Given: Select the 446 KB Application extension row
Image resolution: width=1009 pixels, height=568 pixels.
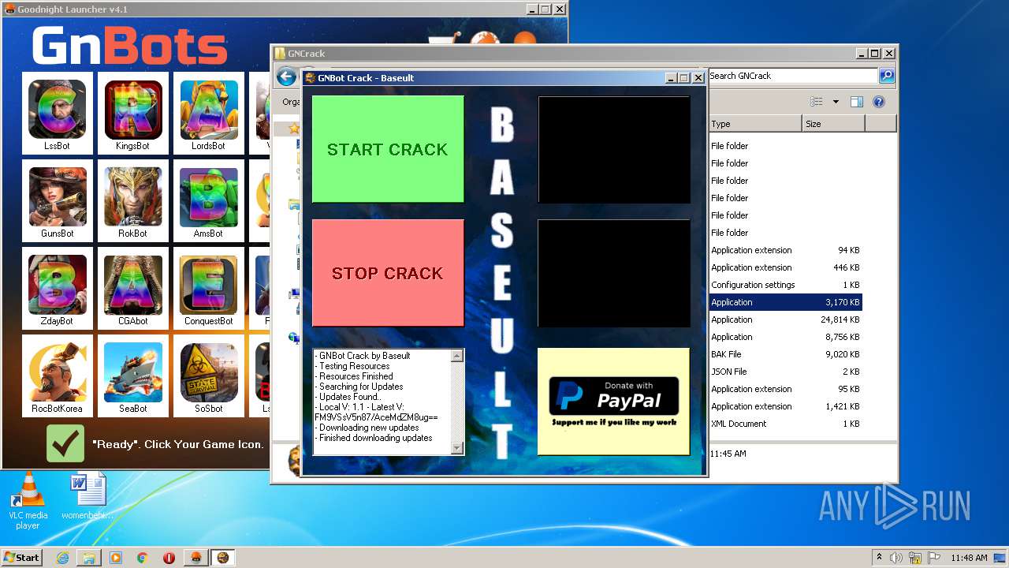Looking at the screenshot, I should pos(785,267).
